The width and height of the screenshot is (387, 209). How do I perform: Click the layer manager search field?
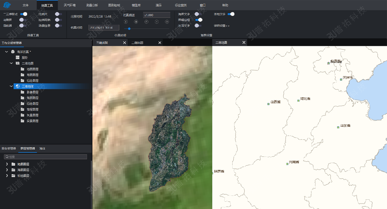(46, 157)
